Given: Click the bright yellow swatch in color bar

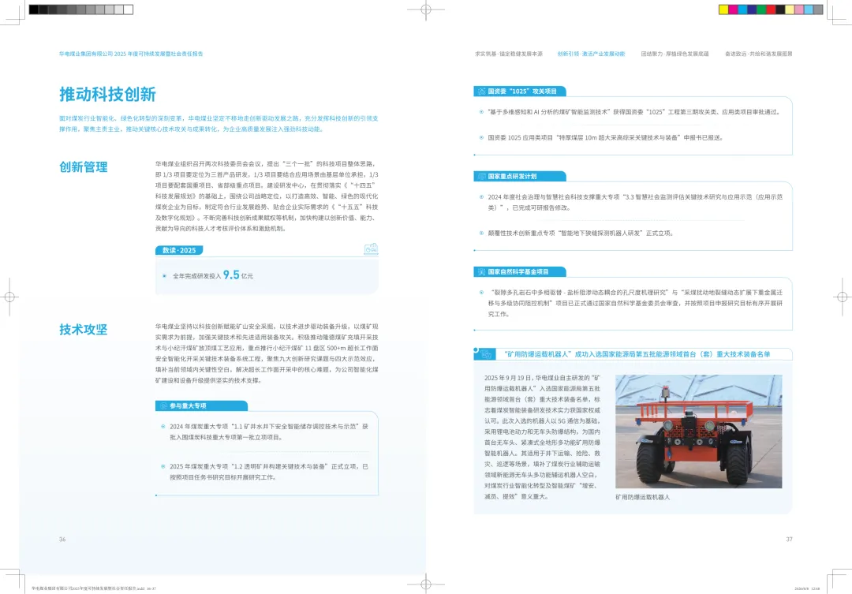Looking at the screenshot, I should [x=723, y=9].
